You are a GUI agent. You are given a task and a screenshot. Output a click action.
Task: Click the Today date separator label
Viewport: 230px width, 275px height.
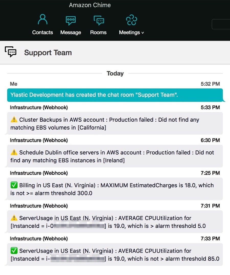point(115,73)
